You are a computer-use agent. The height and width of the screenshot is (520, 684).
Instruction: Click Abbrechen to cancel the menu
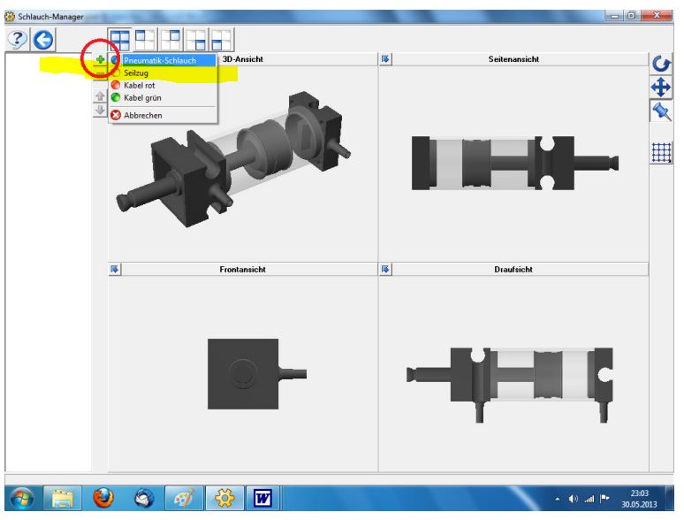pyautogui.click(x=142, y=115)
